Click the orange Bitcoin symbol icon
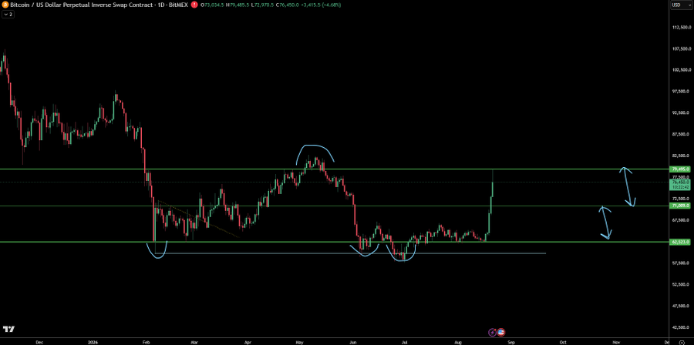694x345 pixels. coord(5,5)
